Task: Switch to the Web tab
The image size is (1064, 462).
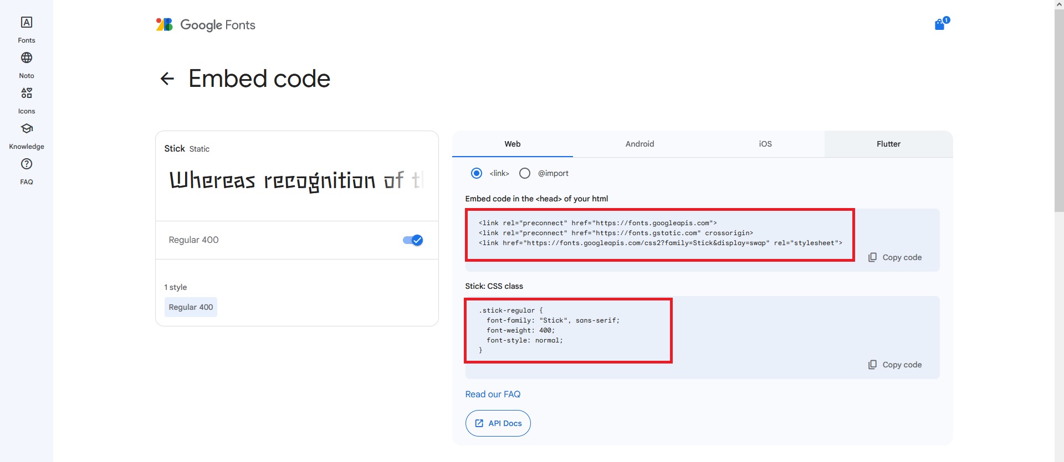Action: [x=513, y=144]
